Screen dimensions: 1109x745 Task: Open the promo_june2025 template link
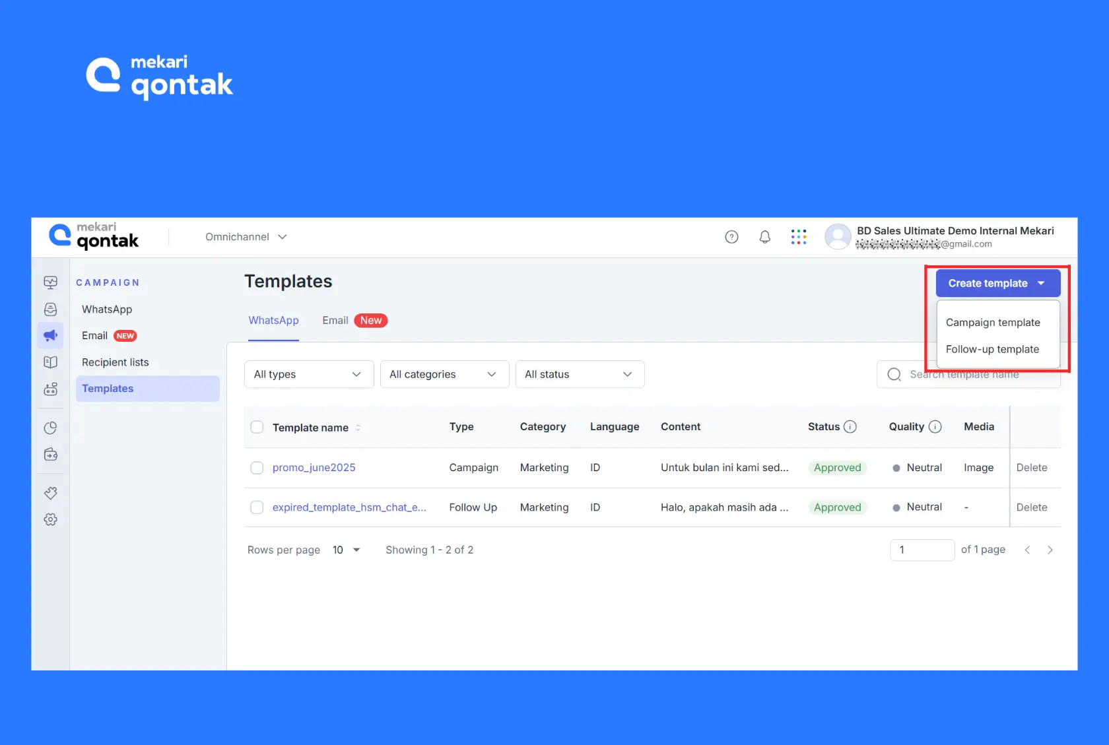click(x=314, y=468)
